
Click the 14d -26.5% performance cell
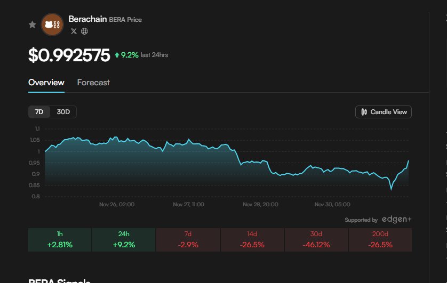[x=252, y=240]
